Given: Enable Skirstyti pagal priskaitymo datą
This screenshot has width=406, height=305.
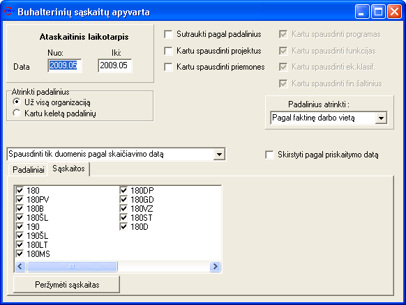Looking at the screenshot, I should (269, 155).
